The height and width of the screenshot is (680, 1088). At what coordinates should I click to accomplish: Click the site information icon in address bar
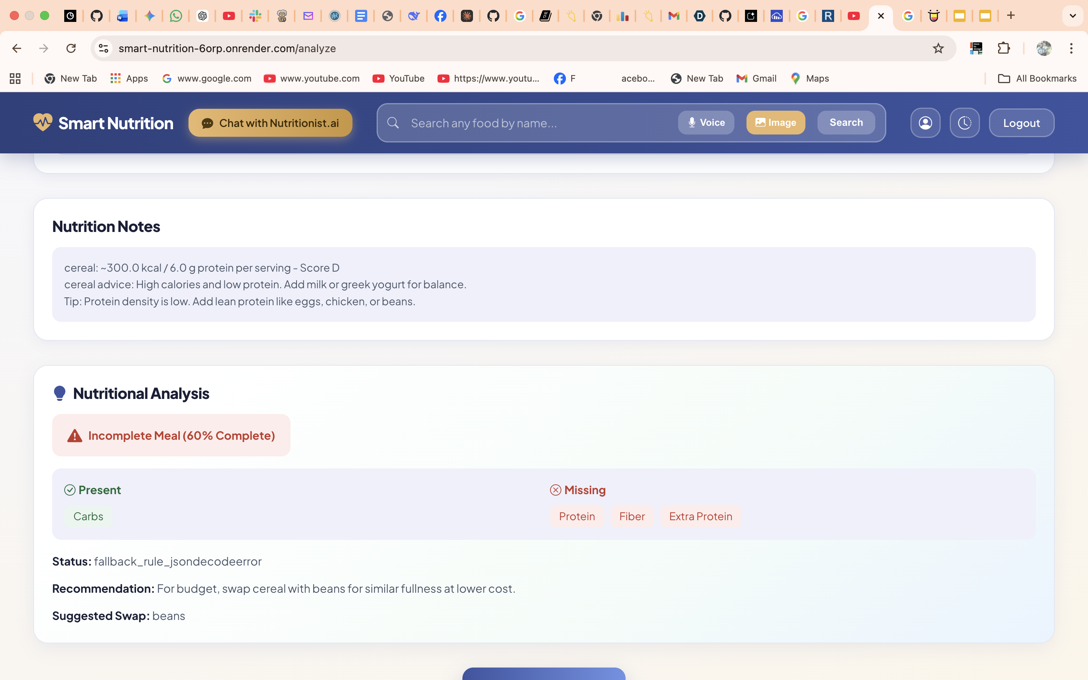(104, 49)
